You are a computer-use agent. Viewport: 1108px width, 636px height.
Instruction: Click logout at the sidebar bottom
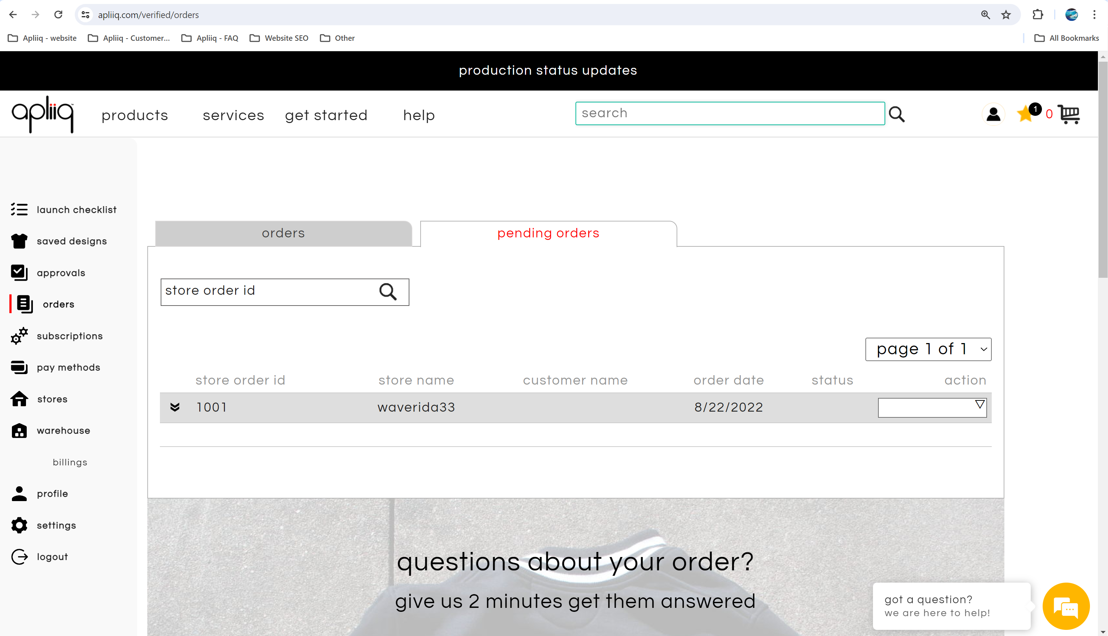pos(52,557)
